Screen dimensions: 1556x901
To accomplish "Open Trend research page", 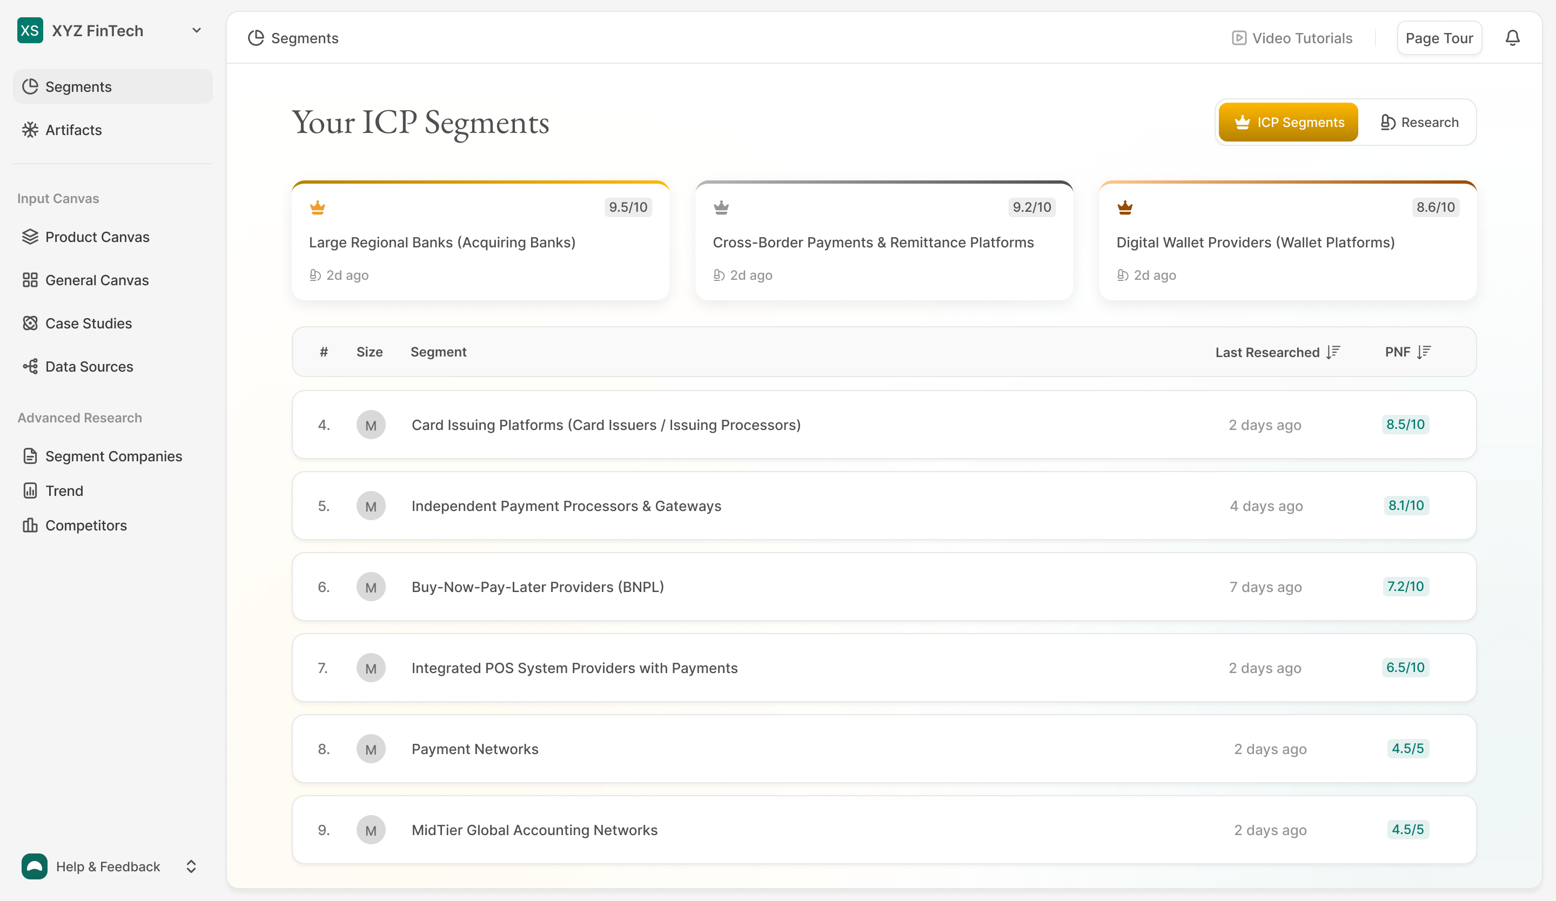I will pyautogui.click(x=64, y=490).
